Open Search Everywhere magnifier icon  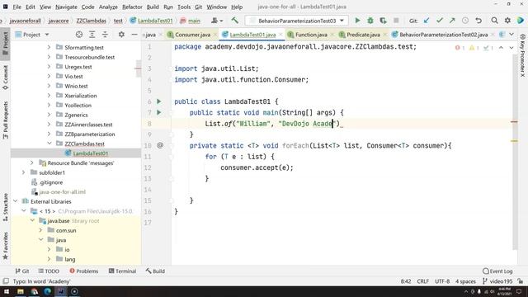tap(494, 21)
